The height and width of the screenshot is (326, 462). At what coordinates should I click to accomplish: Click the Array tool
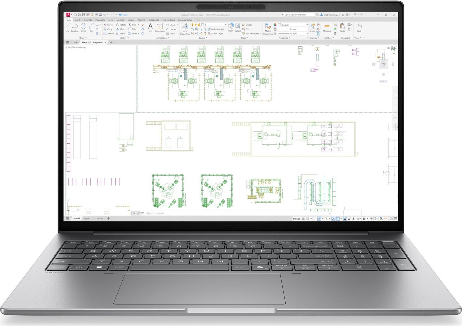click(x=132, y=34)
